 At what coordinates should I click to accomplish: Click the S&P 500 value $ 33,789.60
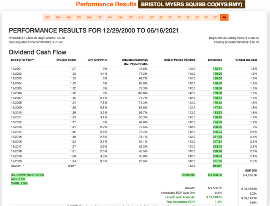[x=249, y=189]
